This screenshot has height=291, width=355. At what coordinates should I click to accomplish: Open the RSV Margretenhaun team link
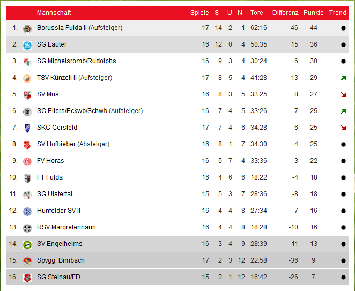tap(66, 227)
